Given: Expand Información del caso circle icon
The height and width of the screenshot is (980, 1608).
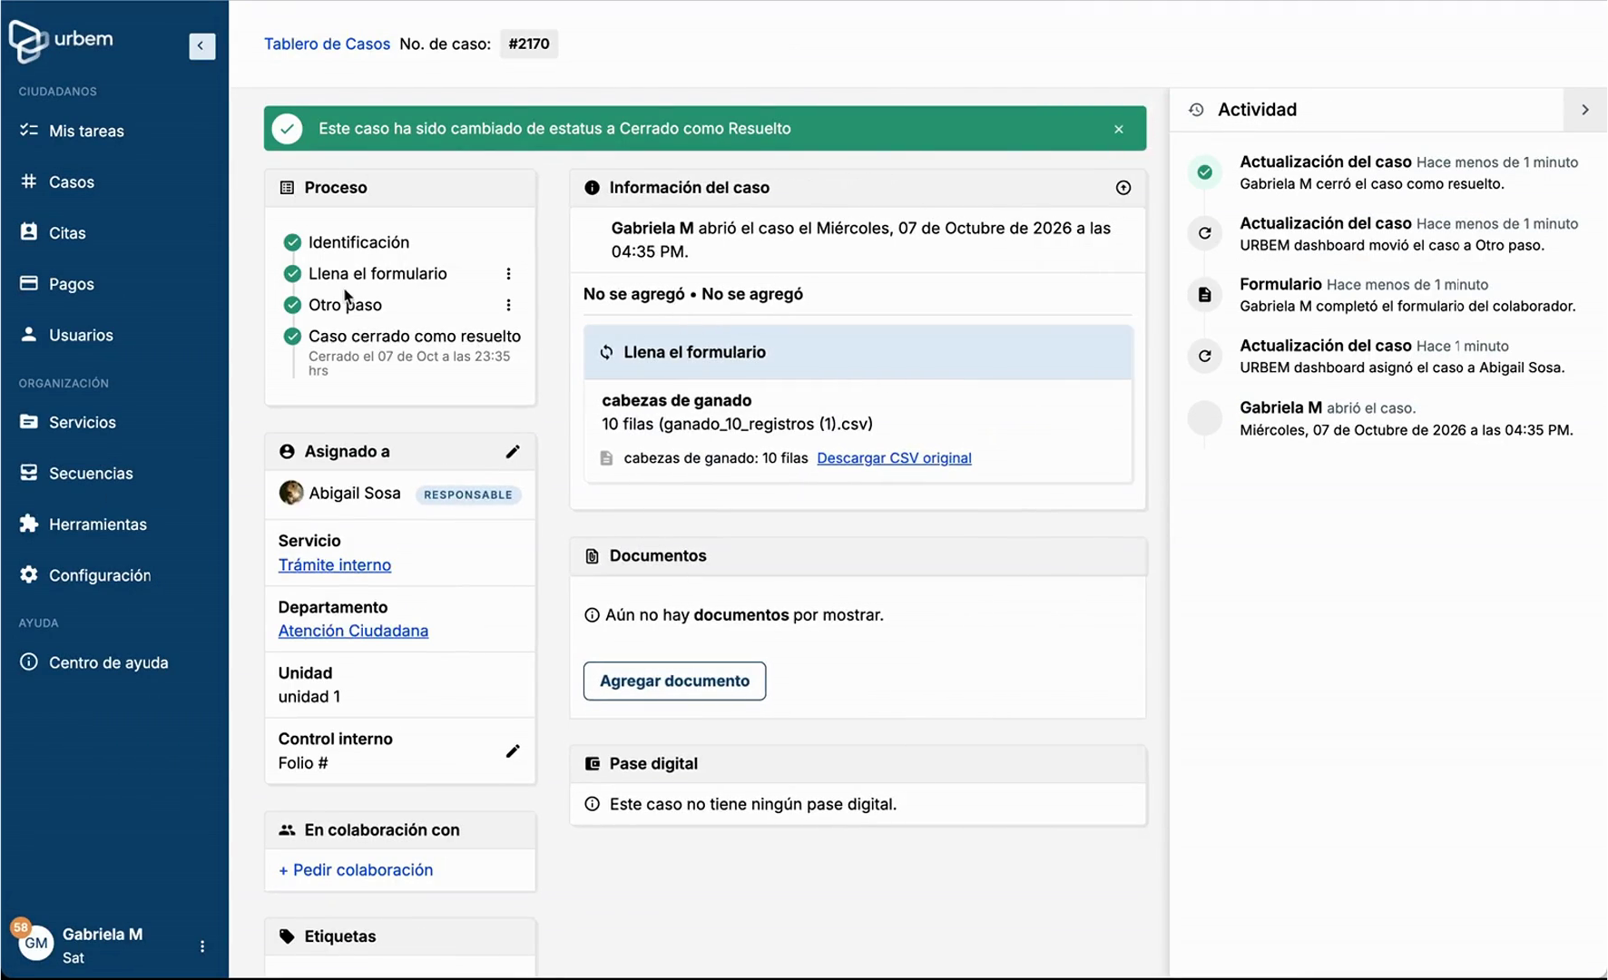Looking at the screenshot, I should tap(1123, 188).
